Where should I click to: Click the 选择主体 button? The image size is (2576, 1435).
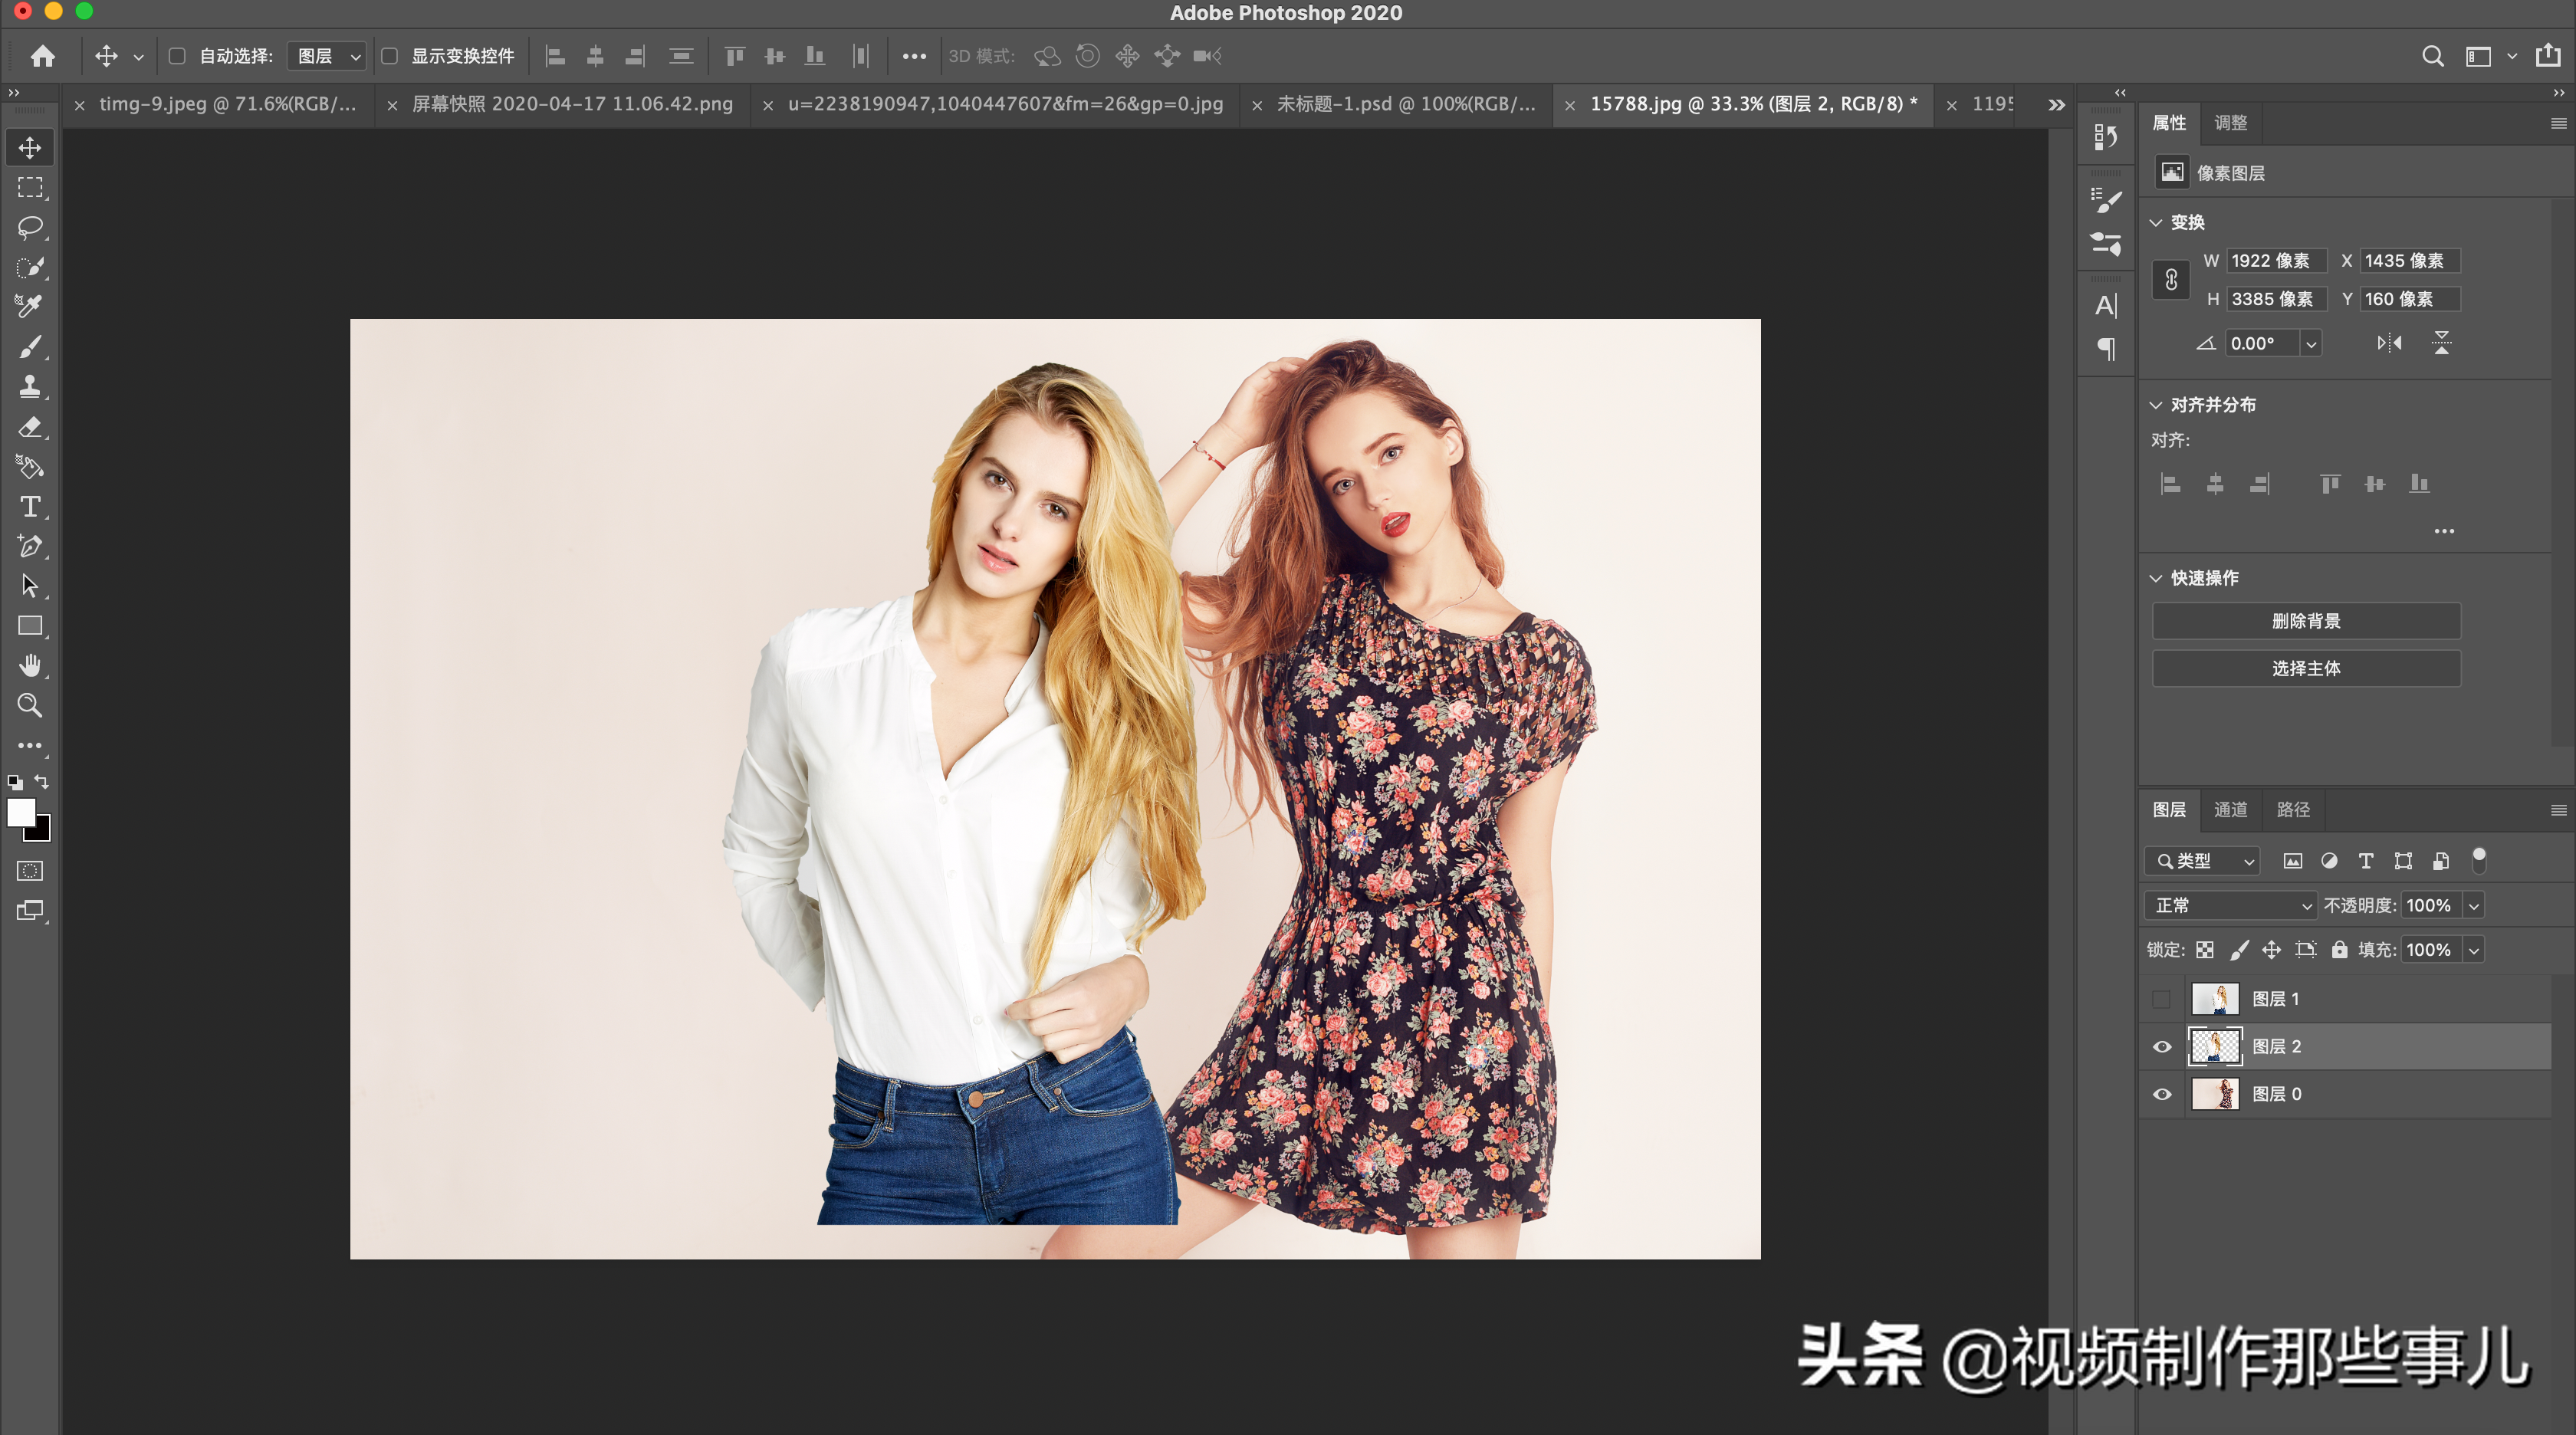pyautogui.click(x=2307, y=668)
